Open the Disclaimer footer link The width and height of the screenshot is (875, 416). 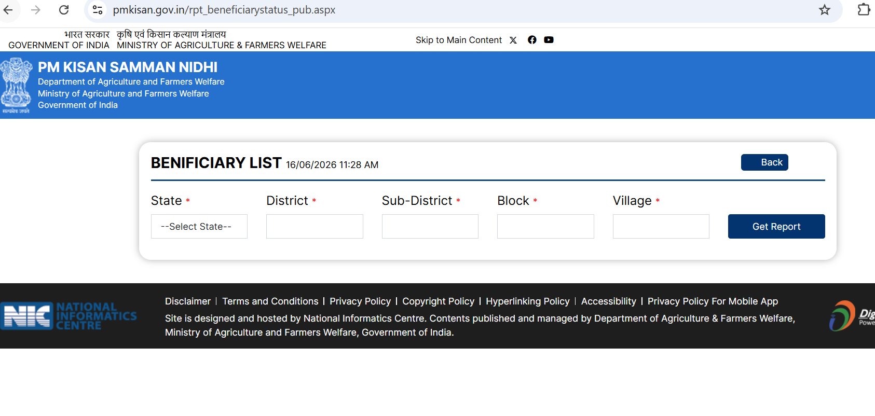[x=188, y=301]
